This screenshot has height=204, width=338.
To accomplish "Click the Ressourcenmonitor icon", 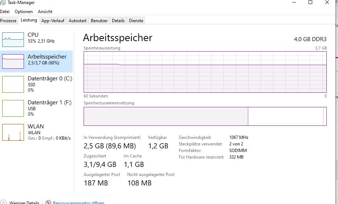I will point(48,202).
